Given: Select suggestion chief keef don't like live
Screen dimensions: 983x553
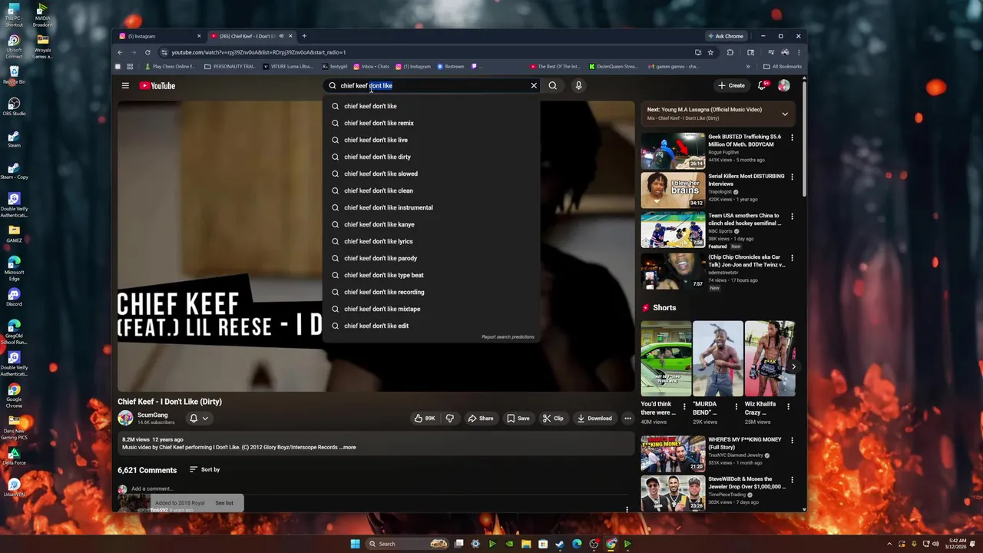Looking at the screenshot, I should click(432, 140).
